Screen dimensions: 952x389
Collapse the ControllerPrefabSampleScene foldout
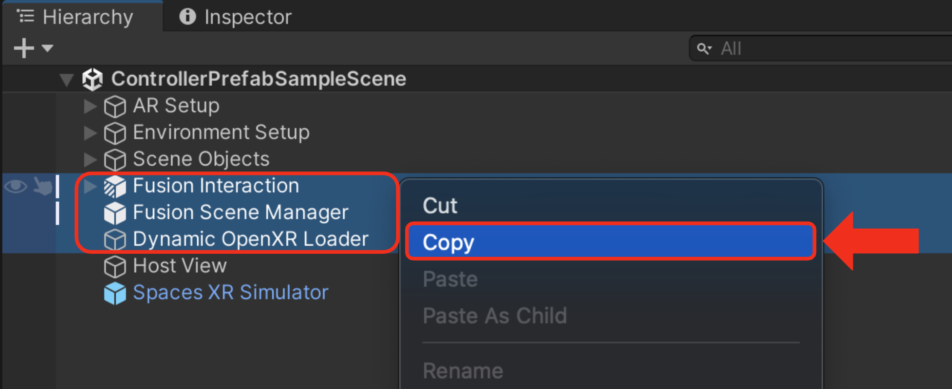coord(67,80)
